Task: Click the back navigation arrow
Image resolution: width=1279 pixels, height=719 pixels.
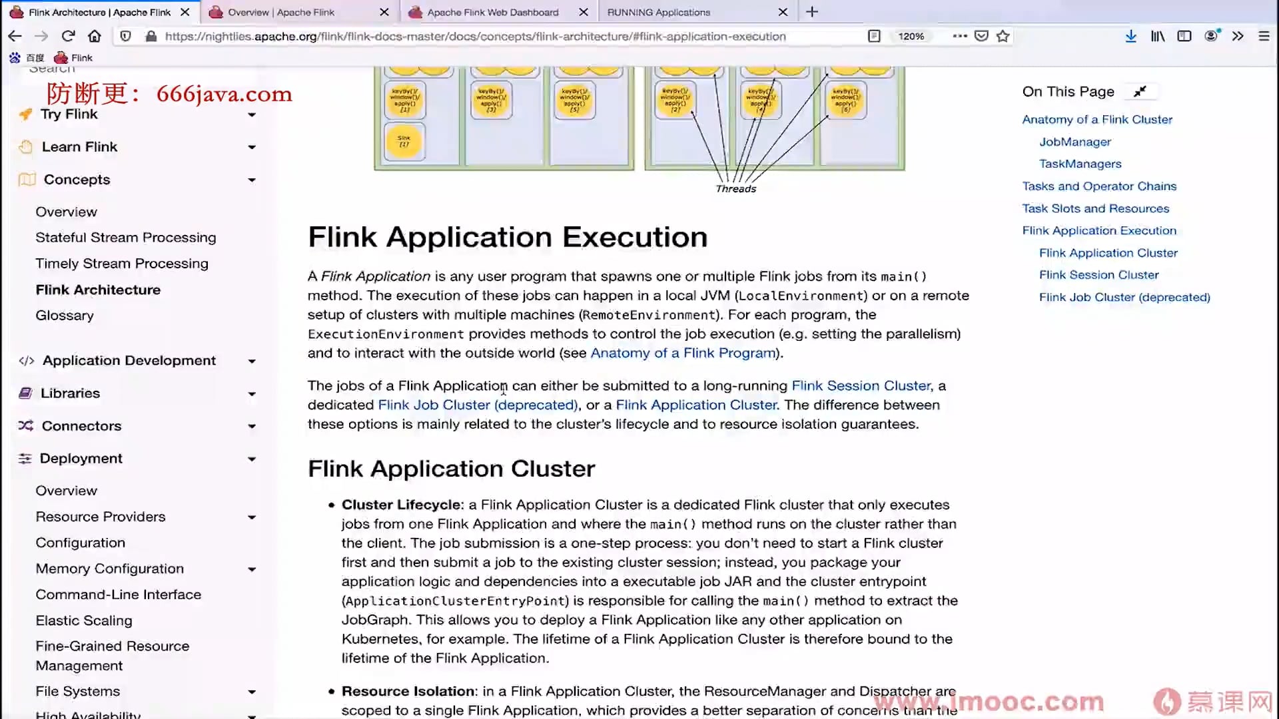Action: [x=14, y=36]
